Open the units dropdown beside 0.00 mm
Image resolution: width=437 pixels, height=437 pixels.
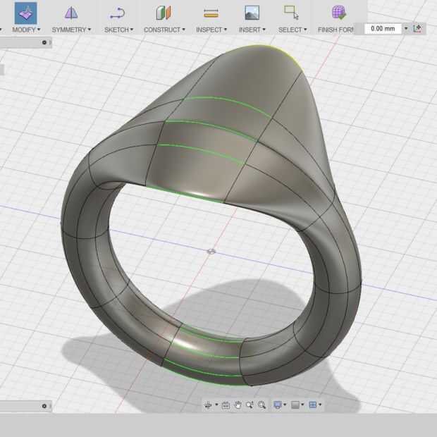click(x=406, y=28)
